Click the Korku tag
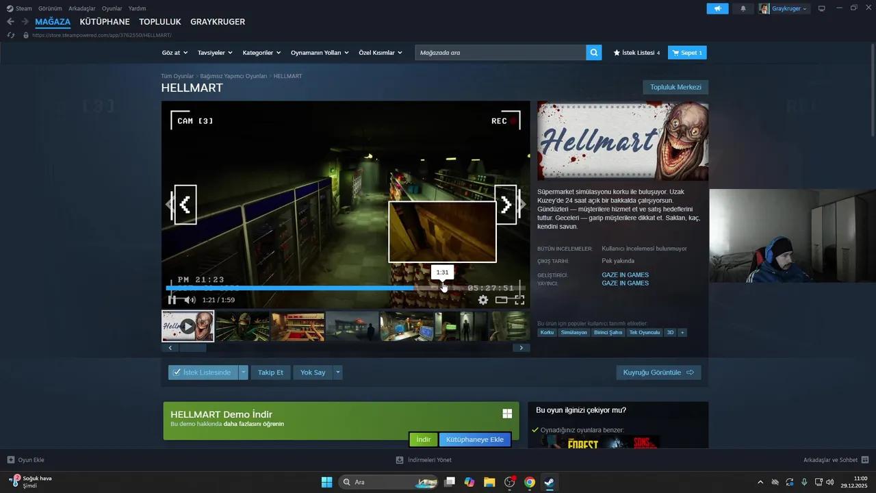 [547, 332]
